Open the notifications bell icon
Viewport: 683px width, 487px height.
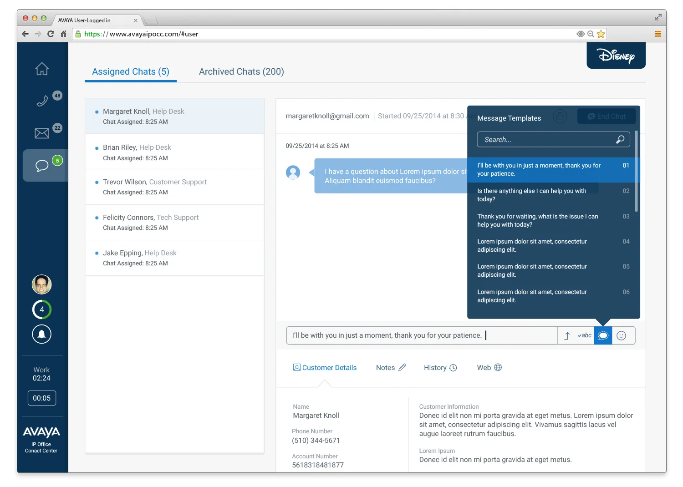pyautogui.click(x=41, y=334)
